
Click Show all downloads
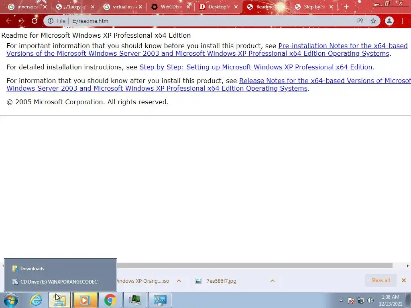pos(380,280)
